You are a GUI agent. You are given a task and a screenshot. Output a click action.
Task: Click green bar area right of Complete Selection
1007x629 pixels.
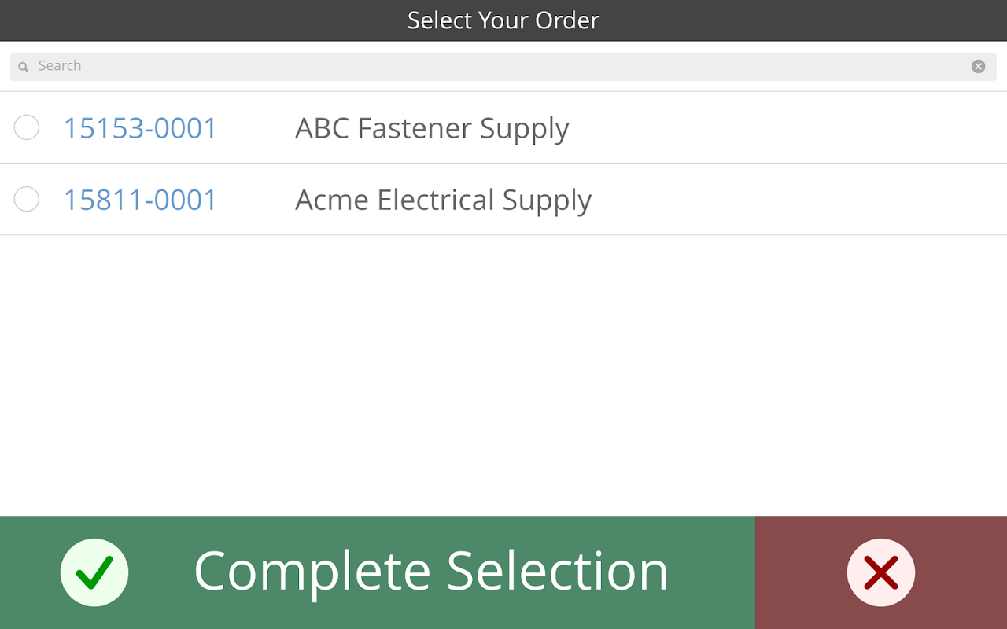pos(712,572)
